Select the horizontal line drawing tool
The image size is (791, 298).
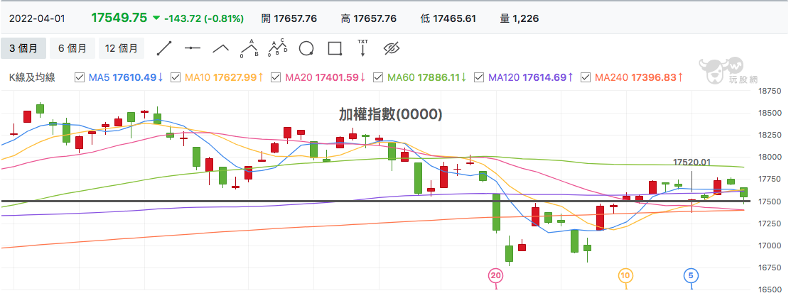pyautogui.click(x=192, y=48)
